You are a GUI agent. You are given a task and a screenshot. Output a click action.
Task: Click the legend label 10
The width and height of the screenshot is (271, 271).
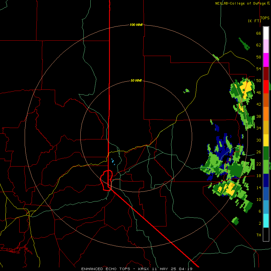259,199
